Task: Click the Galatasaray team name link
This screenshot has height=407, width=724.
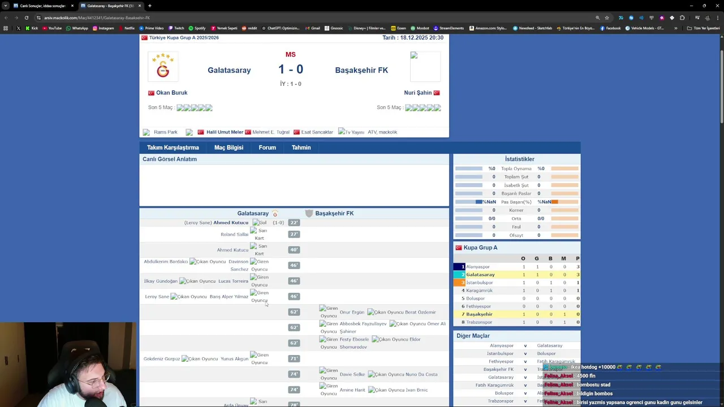Action: [229, 70]
